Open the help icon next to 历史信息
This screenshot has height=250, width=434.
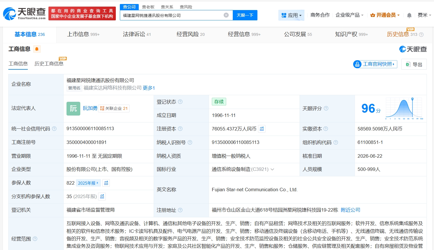(421, 34)
